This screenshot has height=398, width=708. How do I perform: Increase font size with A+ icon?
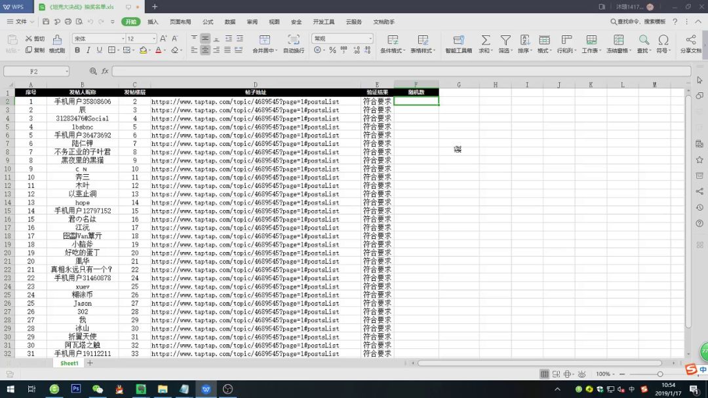click(163, 39)
